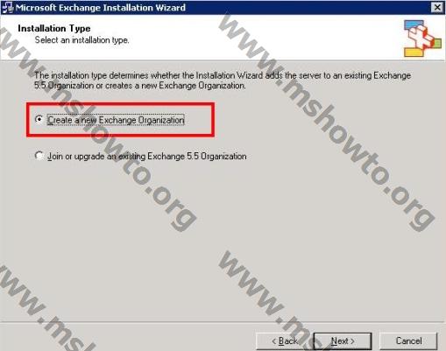This screenshot has height=351, width=446.
Task: Click the blue block of the Exchange logo
Action: (414, 25)
